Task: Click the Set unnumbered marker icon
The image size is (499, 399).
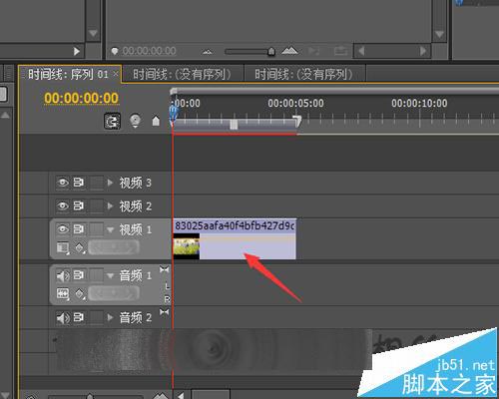Action: [156, 121]
